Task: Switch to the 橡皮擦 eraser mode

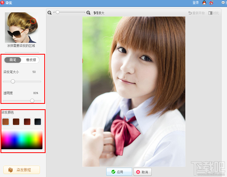Action: coord(31,60)
